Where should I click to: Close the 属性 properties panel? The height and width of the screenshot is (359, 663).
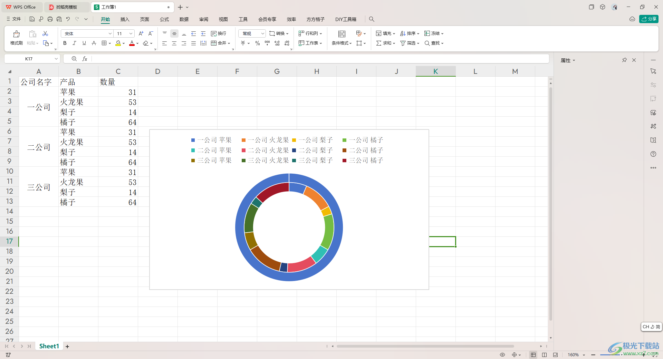[634, 60]
